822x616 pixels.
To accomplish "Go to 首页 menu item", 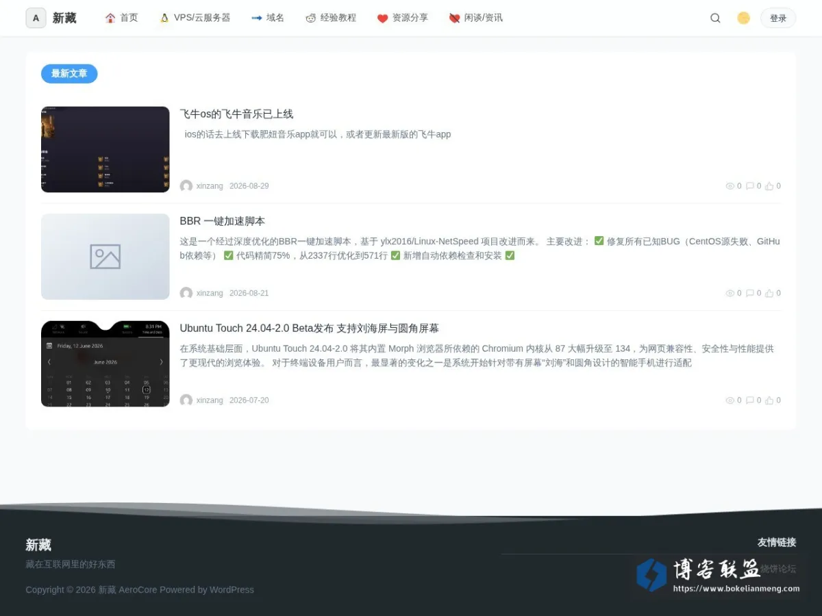I will [129, 18].
